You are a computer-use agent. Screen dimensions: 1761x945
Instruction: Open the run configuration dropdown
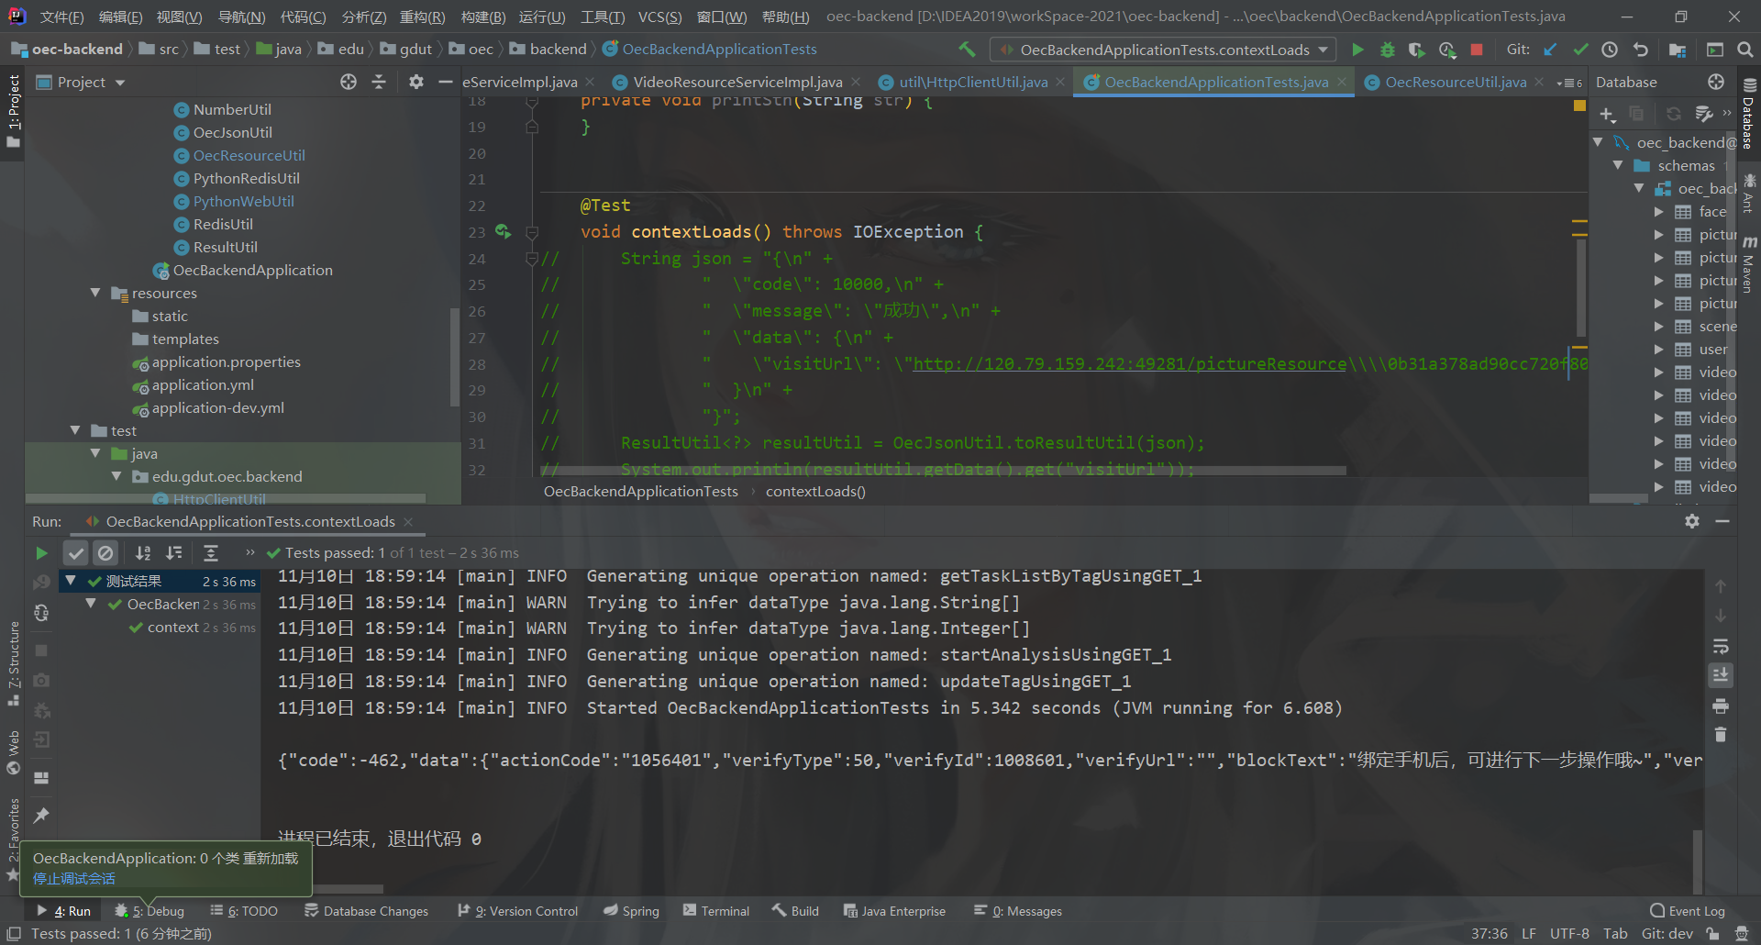[1164, 50]
